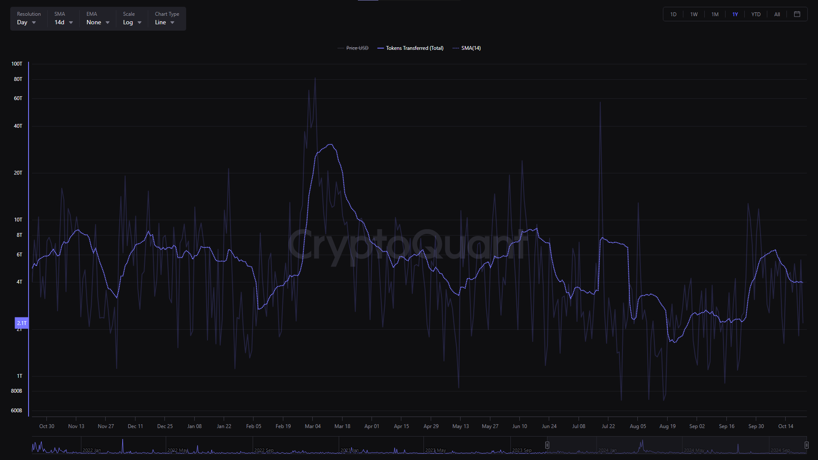Viewport: 818px width, 460px height.
Task: Click the 6T y-axis label
Action: [19, 255]
